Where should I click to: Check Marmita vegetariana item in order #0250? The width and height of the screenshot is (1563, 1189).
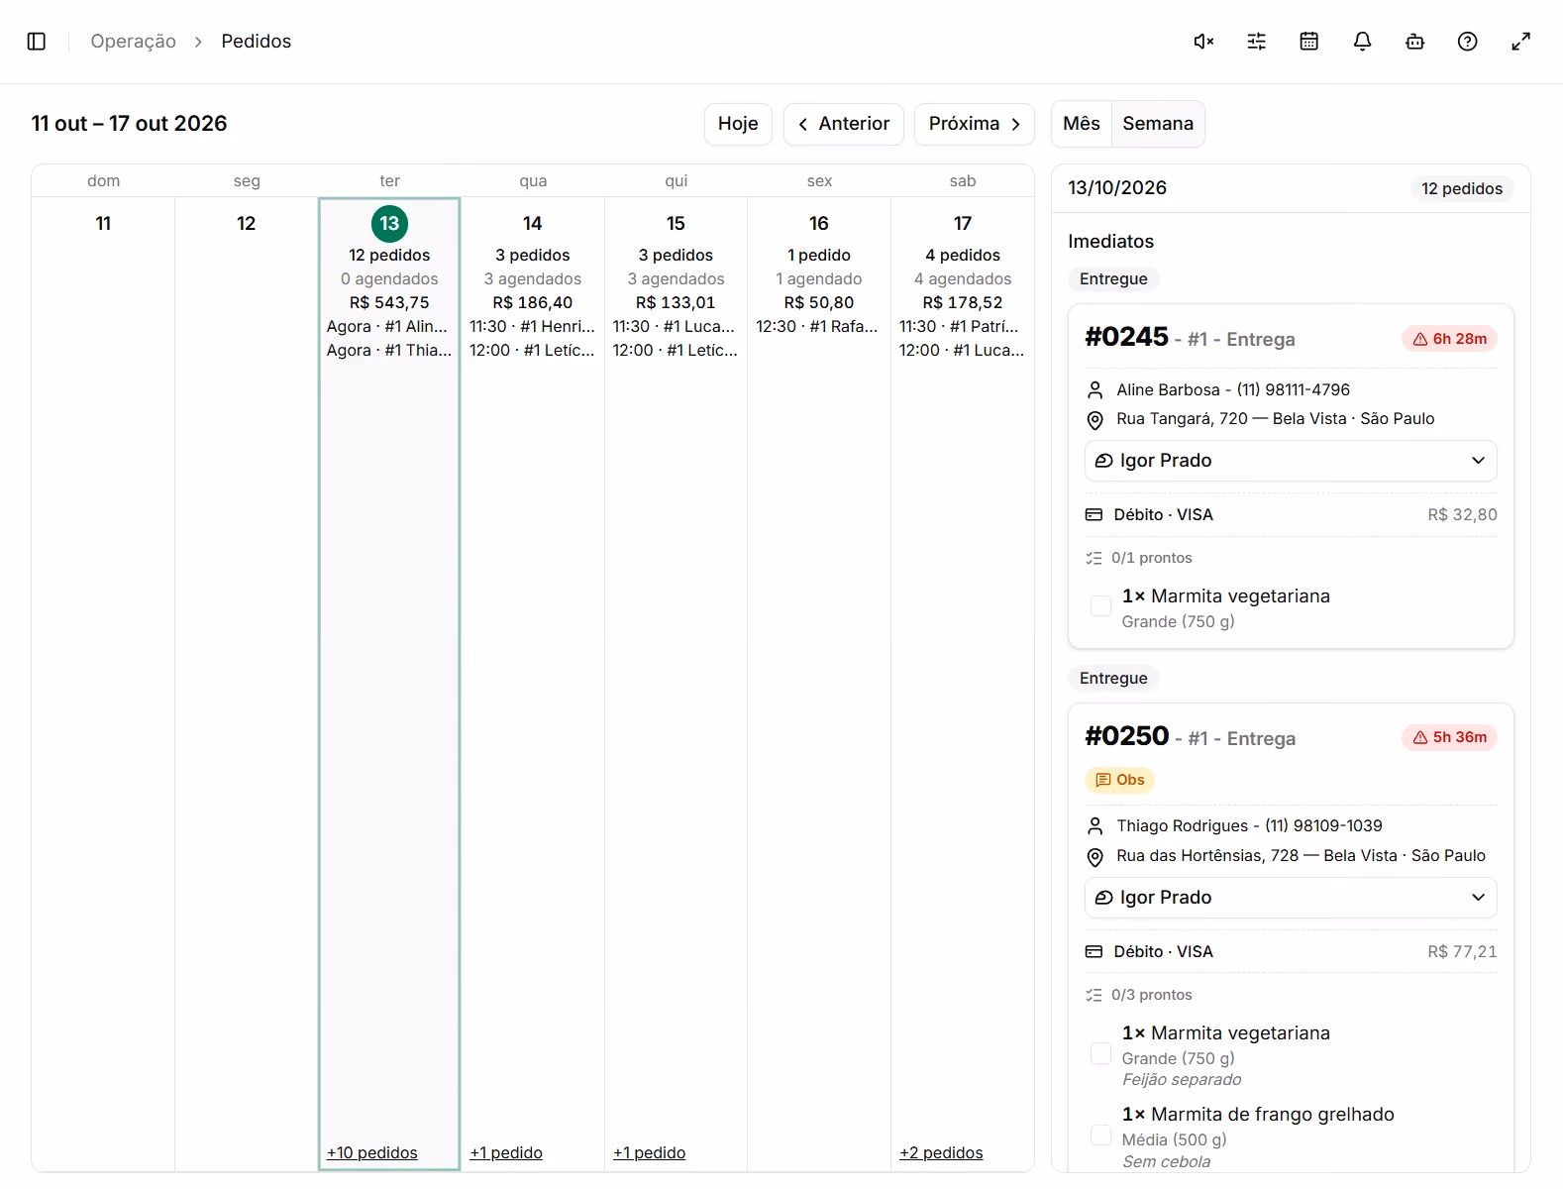point(1100,1053)
